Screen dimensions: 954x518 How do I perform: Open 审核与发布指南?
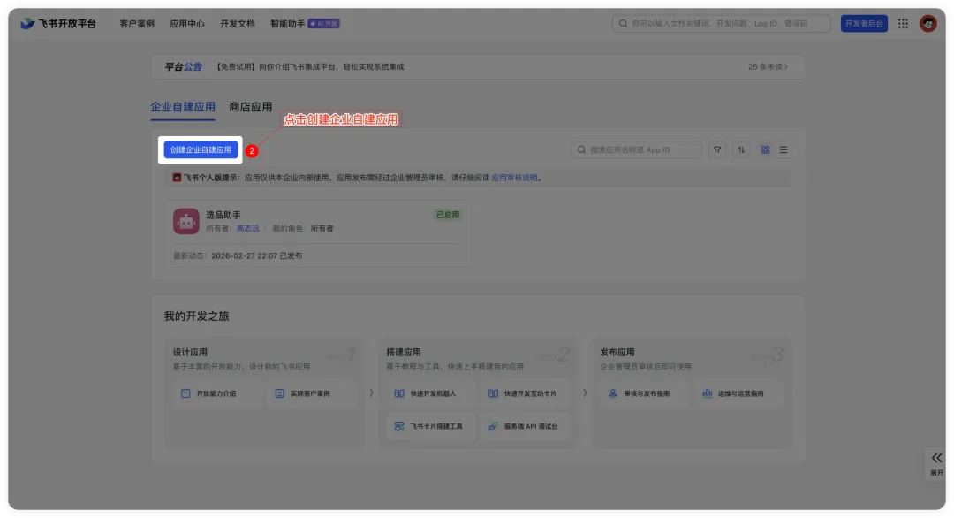[x=646, y=394]
